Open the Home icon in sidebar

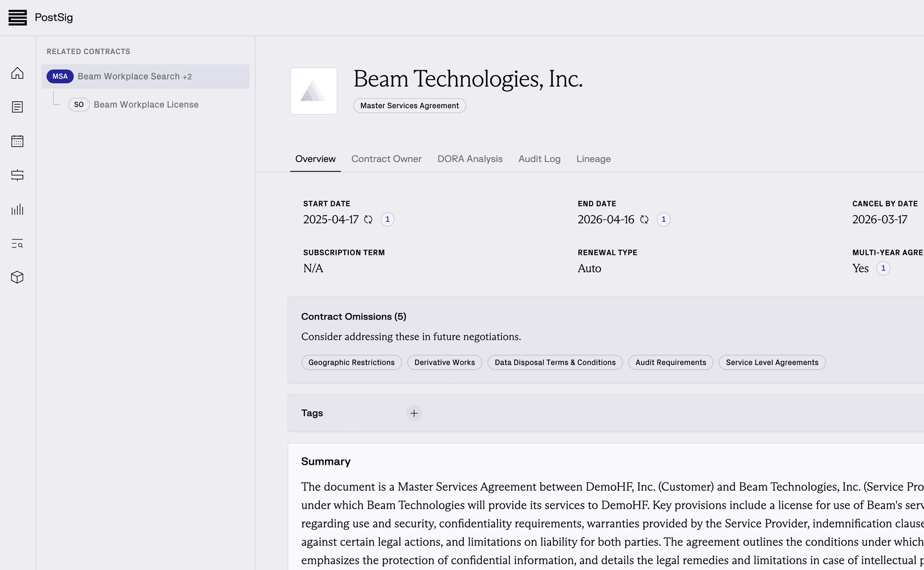click(x=17, y=73)
